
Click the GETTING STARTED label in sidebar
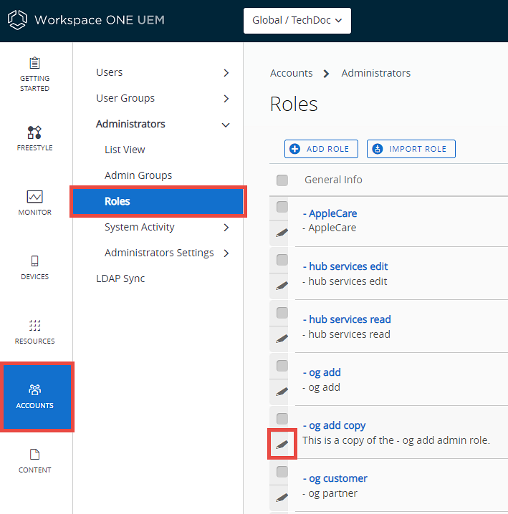point(34,83)
